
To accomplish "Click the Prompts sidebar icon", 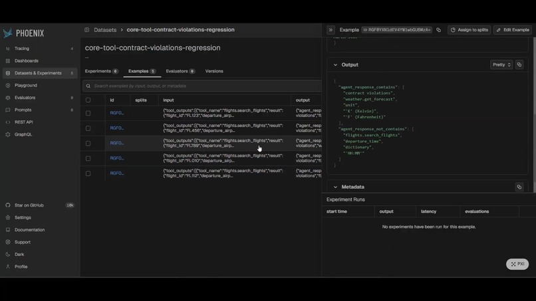I will coord(8,110).
